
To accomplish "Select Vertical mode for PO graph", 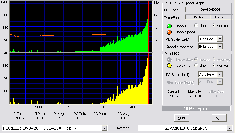I will [x=214, y=65].
